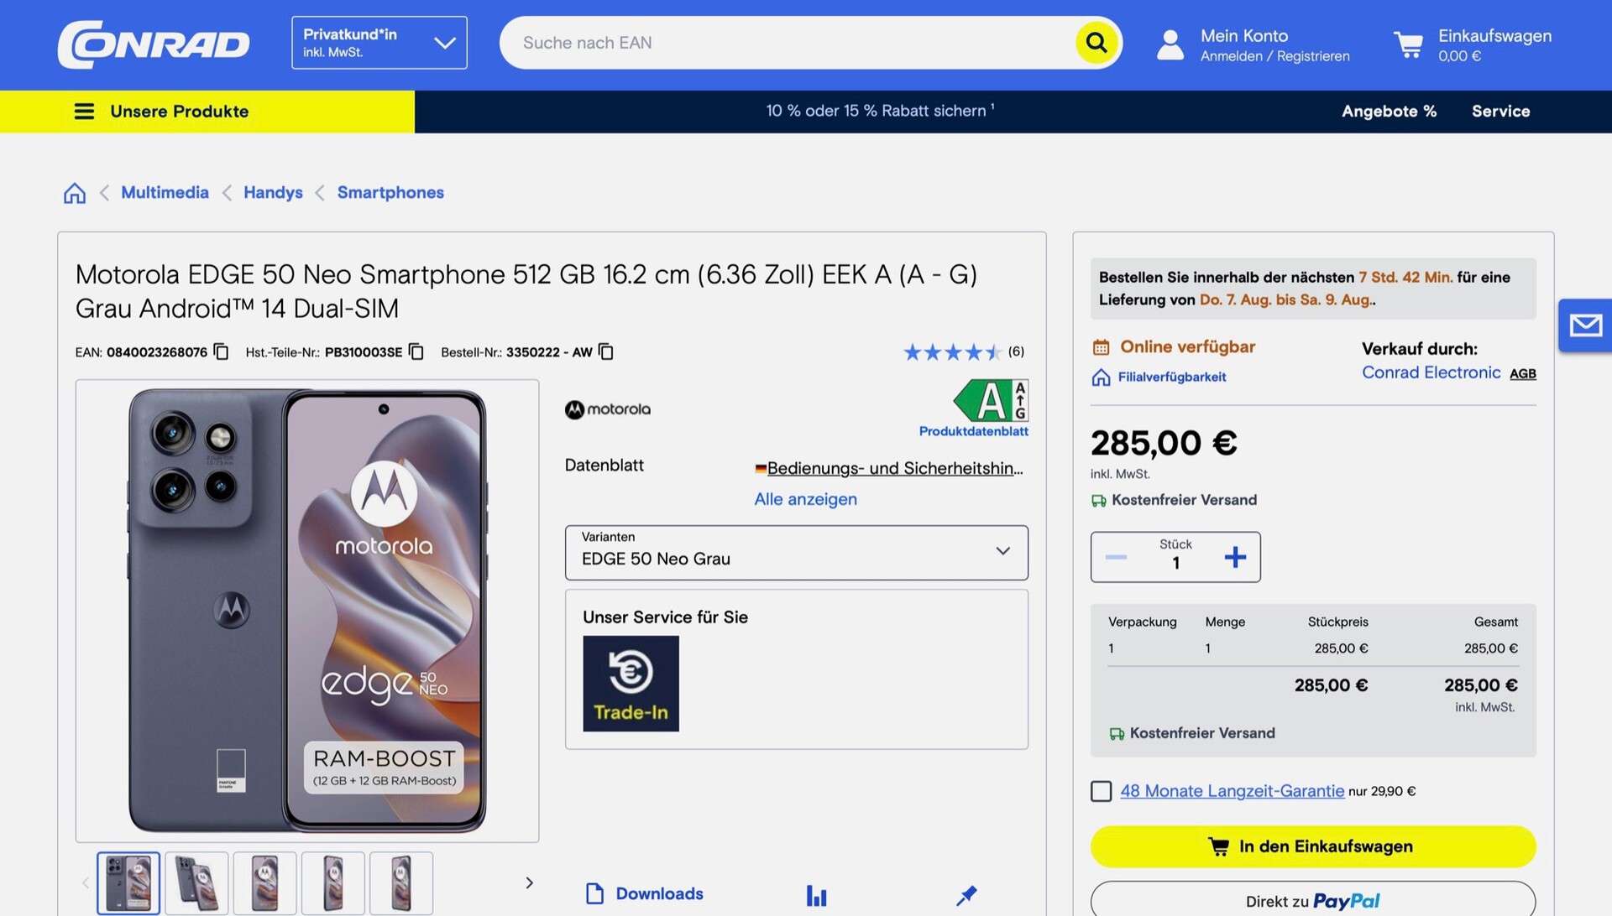Open the Privatkund*in customer type dropdown

[379, 43]
